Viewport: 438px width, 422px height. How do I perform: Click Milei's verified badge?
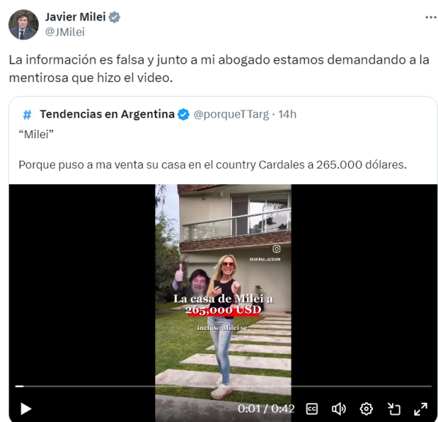click(x=114, y=17)
